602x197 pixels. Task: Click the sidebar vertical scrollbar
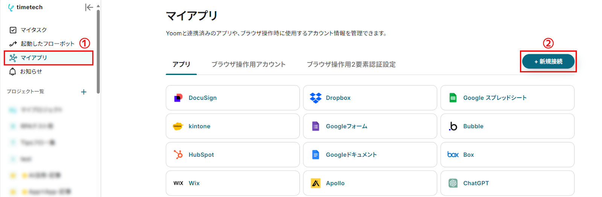click(98, 51)
